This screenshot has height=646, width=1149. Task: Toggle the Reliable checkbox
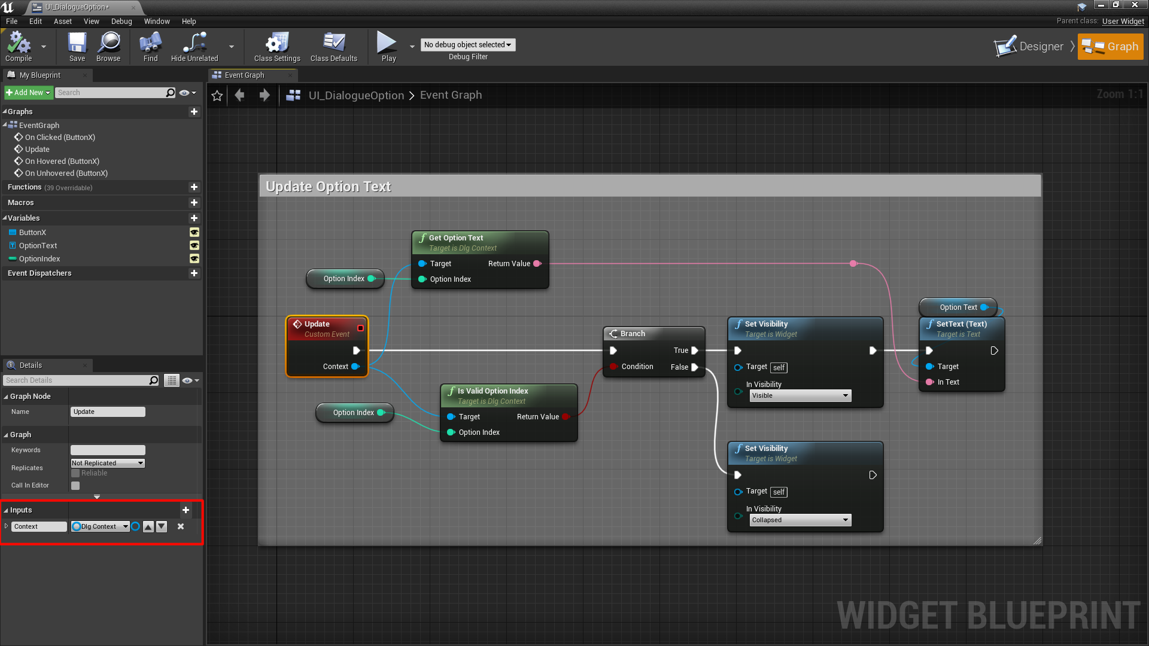[75, 473]
